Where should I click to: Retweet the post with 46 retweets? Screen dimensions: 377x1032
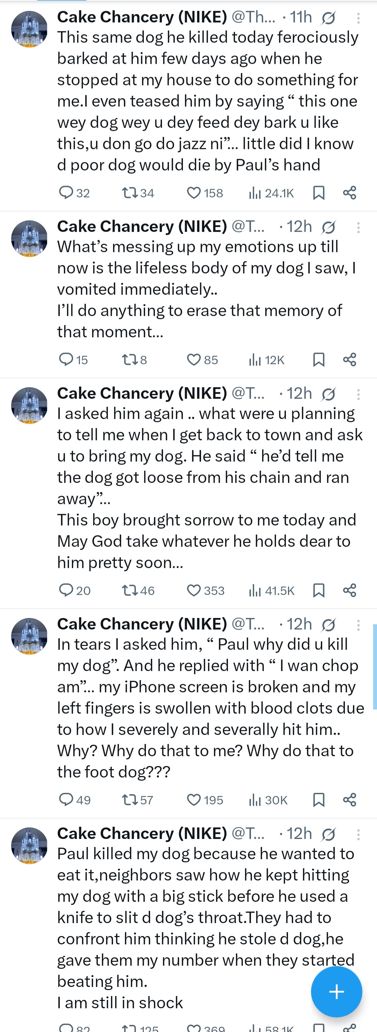pos(130,590)
